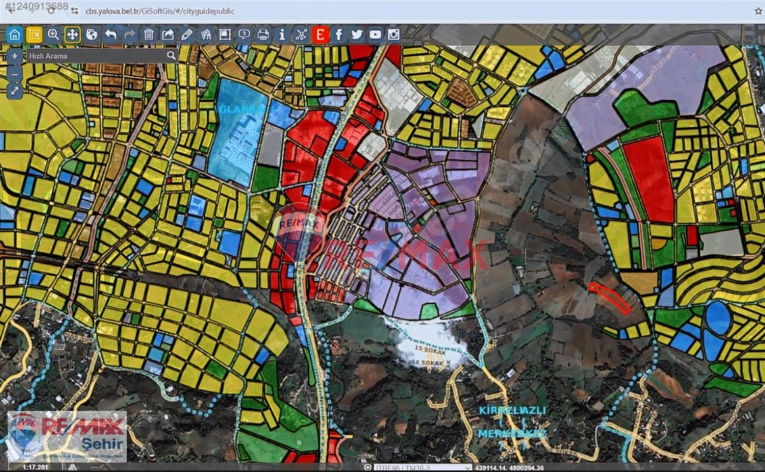Screen dimensions: 765x472
Task: Click the browser address bar URL
Action: (160, 11)
